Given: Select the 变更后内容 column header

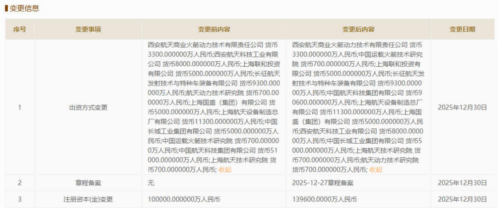Looking at the screenshot, I should point(358,29).
